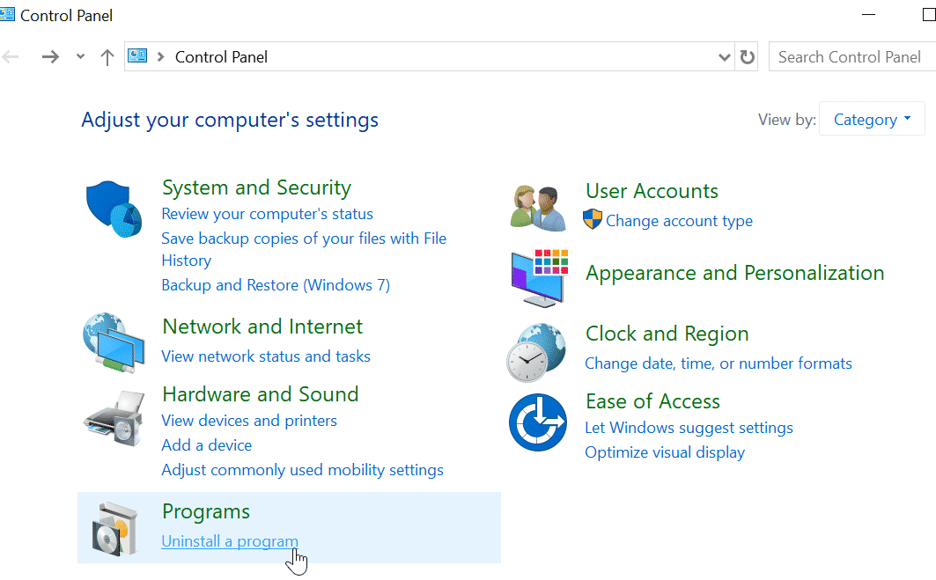The image size is (936, 580).
Task: Open the View by Category dropdown
Action: point(872,120)
